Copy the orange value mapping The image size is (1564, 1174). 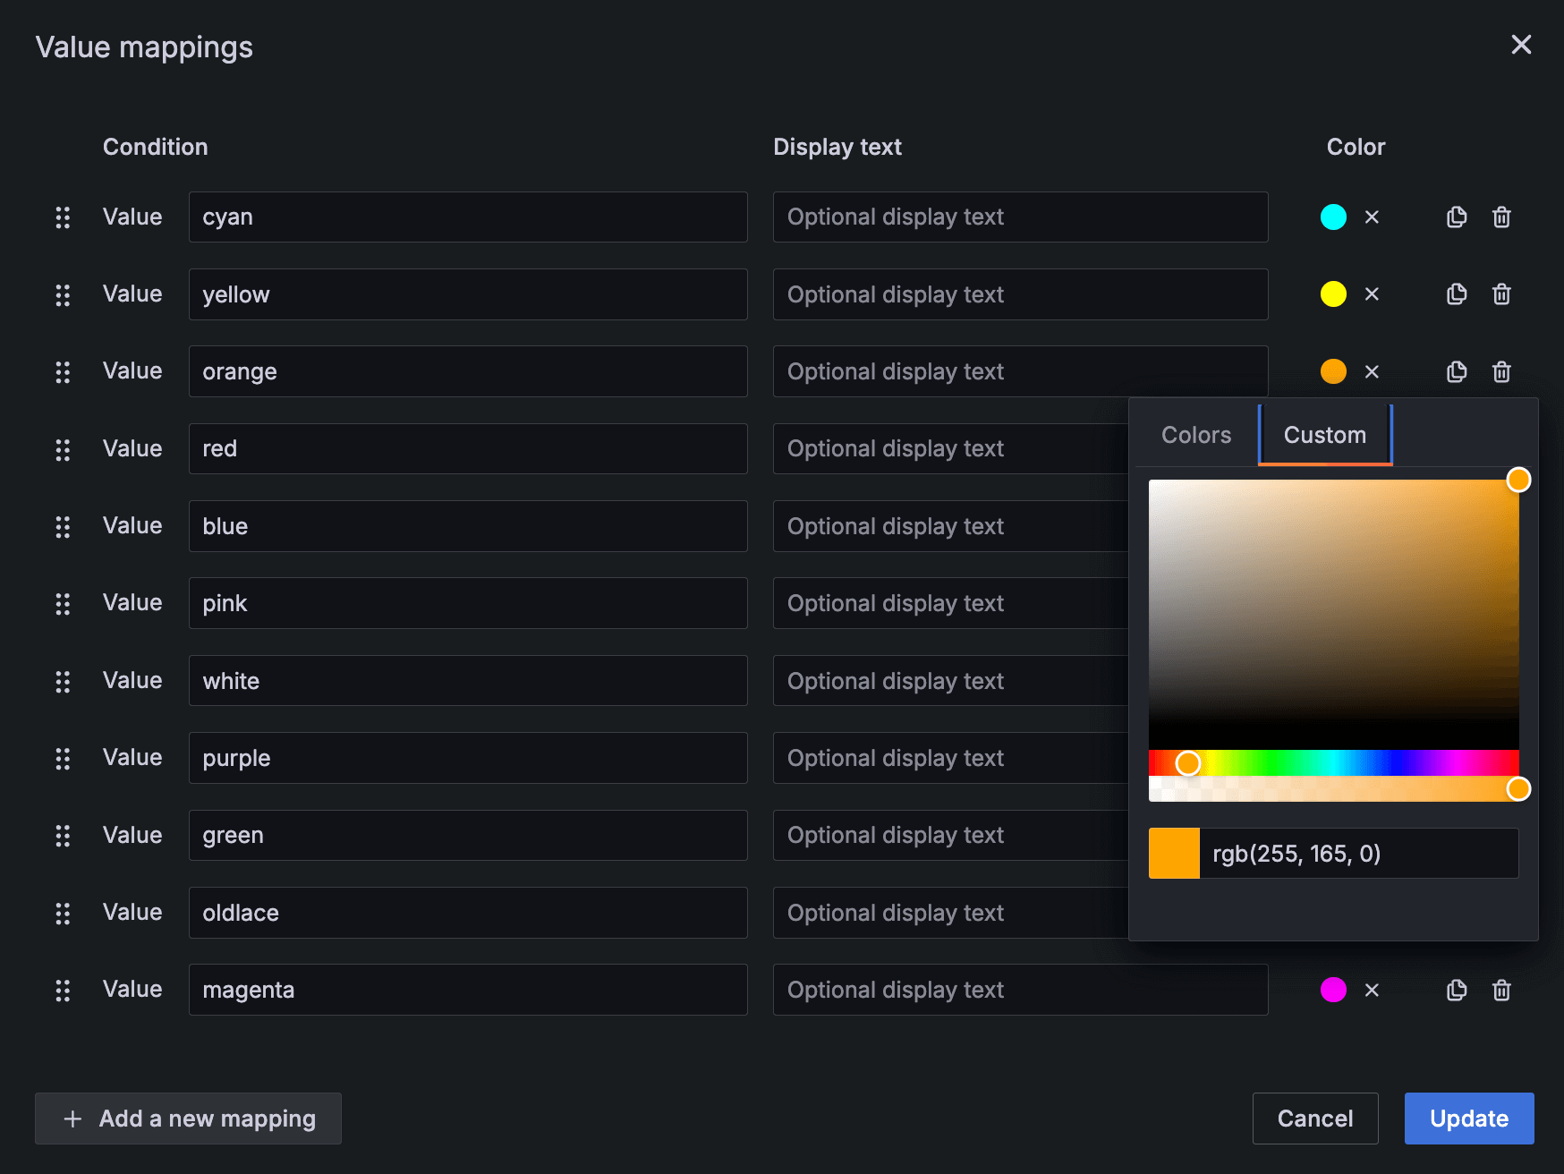(1456, 371)
